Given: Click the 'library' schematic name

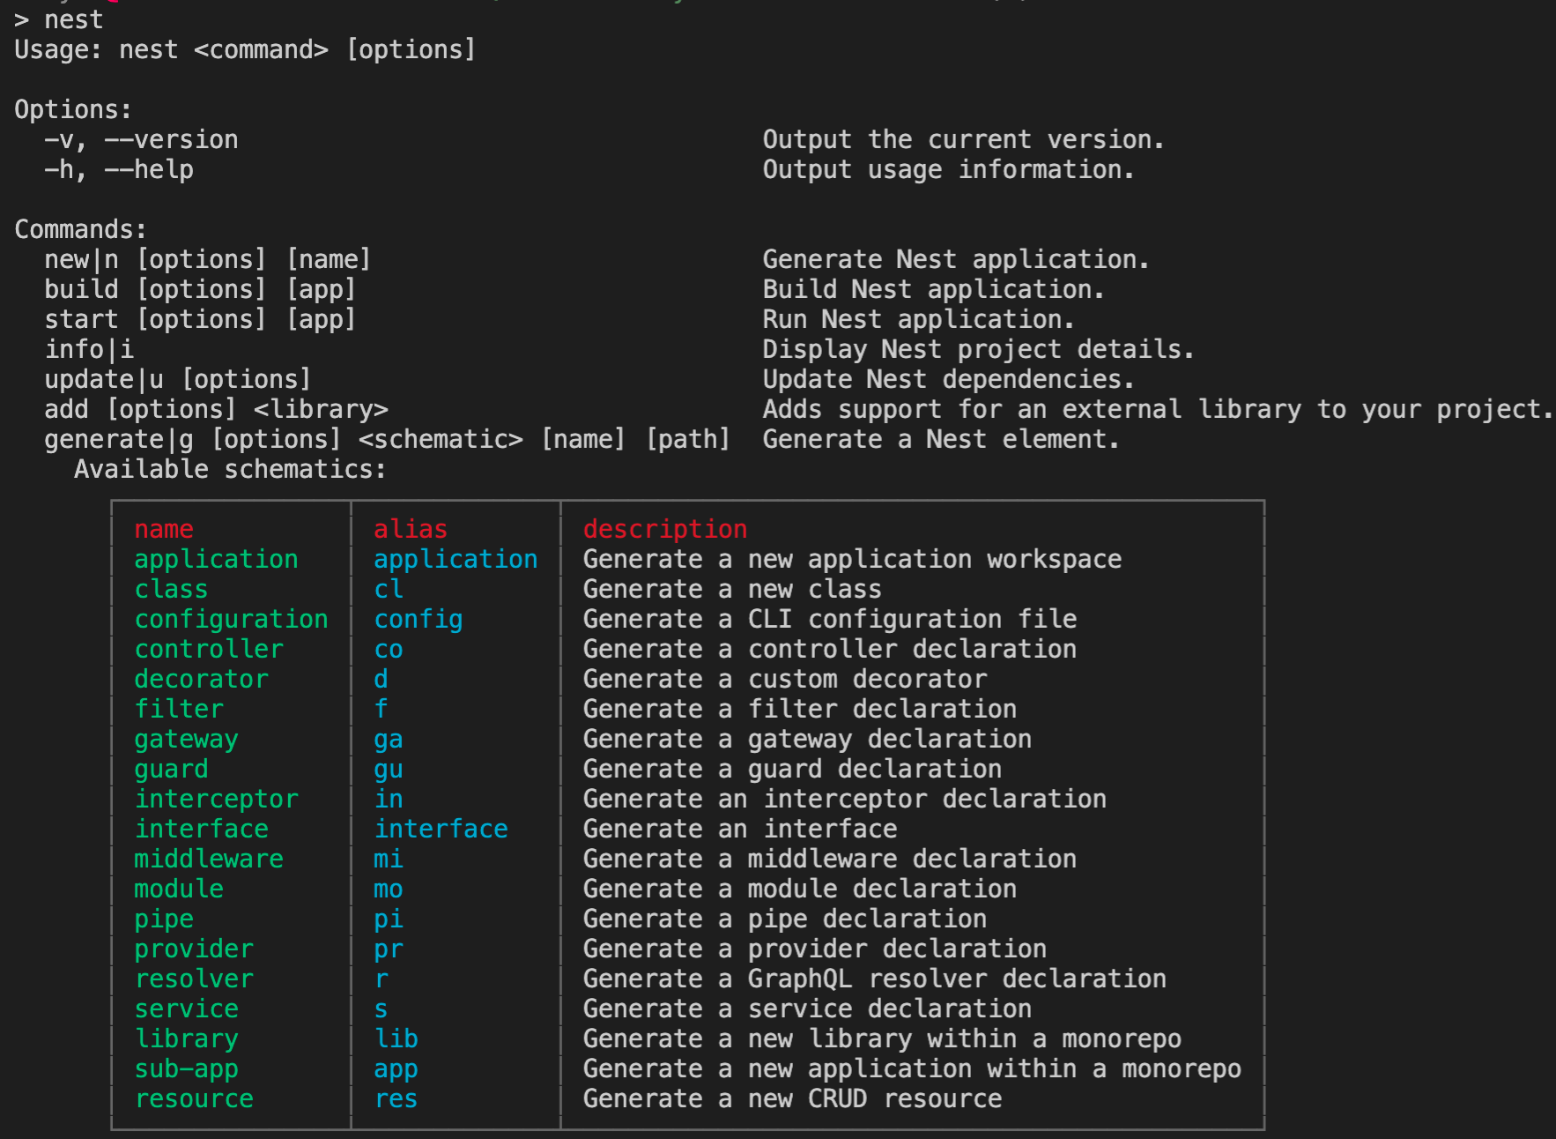Looking at the screenshot, I should tap(186, 1039).
